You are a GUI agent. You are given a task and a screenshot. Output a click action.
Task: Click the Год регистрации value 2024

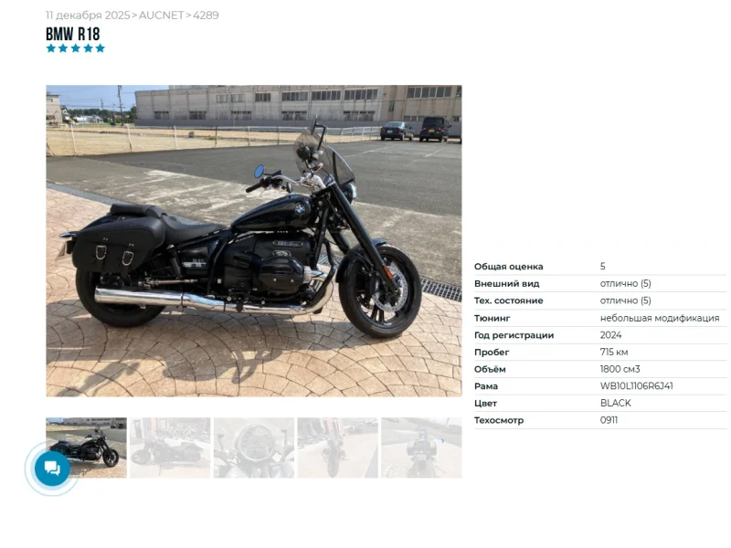(610, 335)
